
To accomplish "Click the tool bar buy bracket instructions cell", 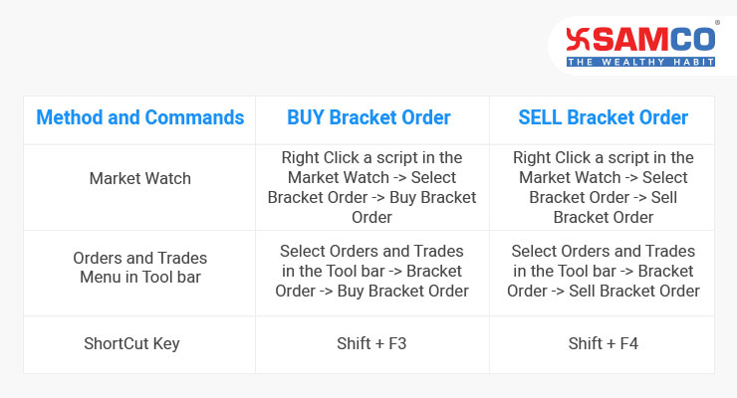I will [371, 272].
